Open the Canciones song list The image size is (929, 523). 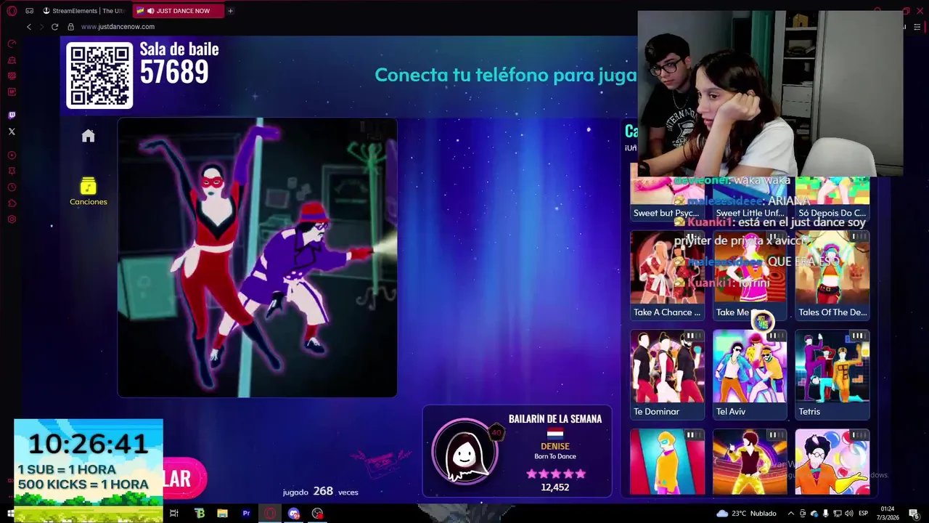point(88,192)
